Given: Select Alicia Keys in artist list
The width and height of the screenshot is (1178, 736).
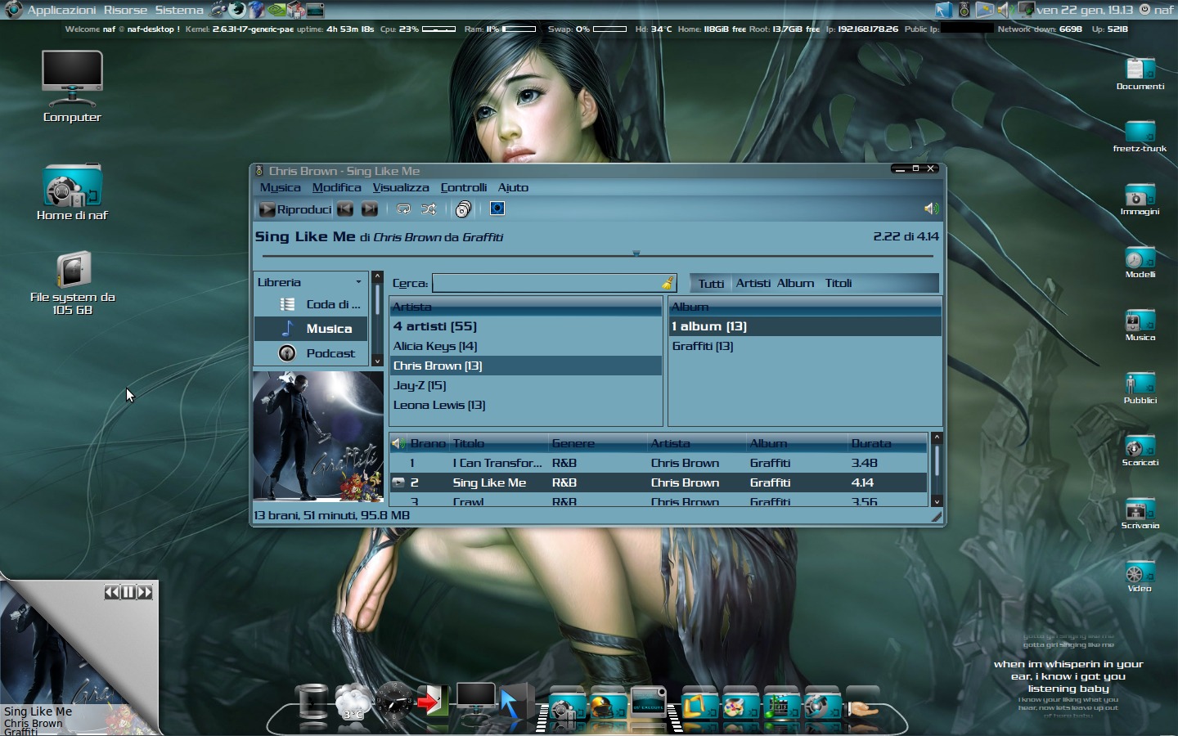Looking at the screenshot, I should (x=525, y=346).
